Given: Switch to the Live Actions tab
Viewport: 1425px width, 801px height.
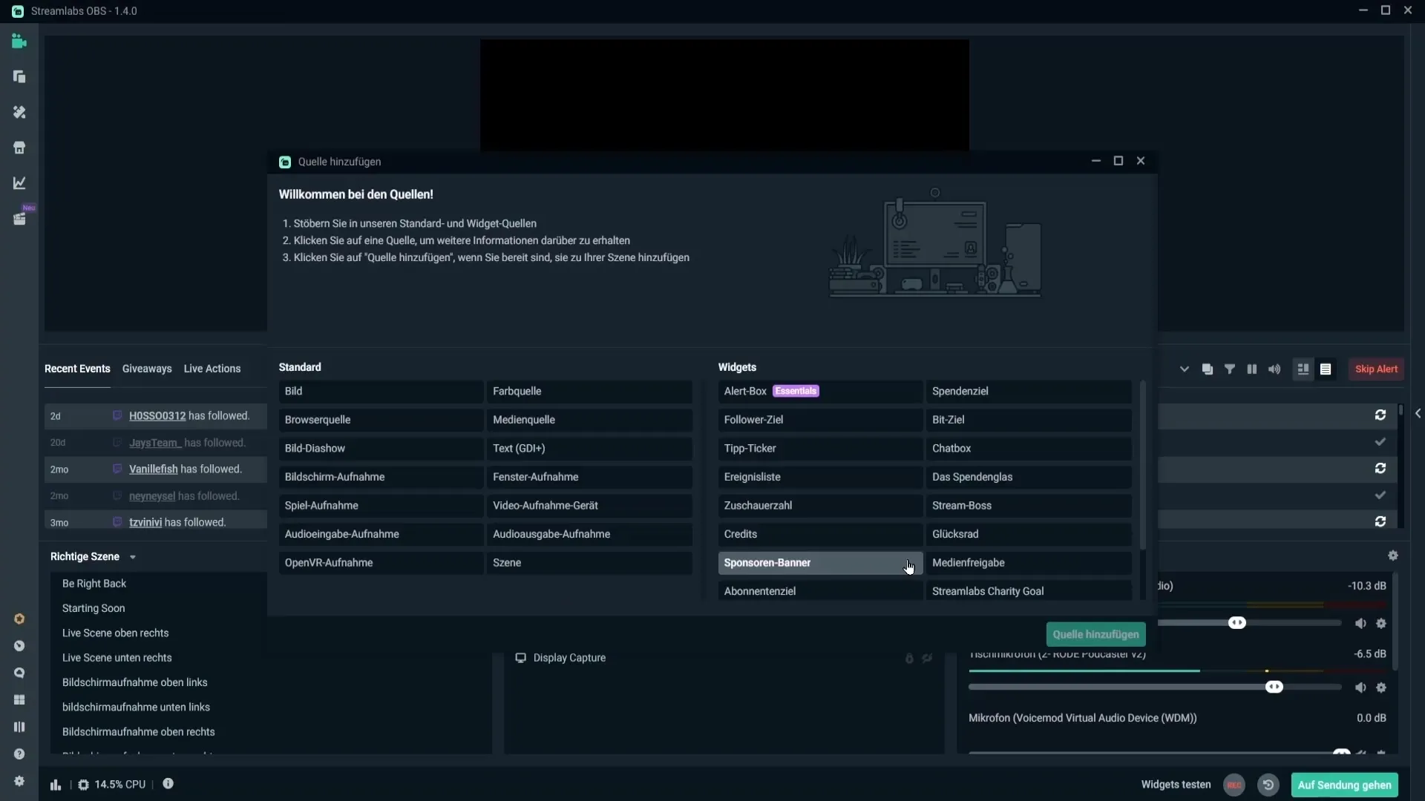Looking at the screenshot, I should click(x=212, y=369).
